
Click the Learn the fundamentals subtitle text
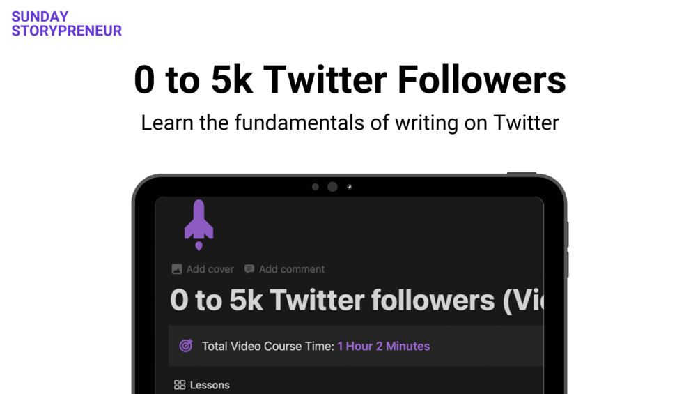coord(350,123)
